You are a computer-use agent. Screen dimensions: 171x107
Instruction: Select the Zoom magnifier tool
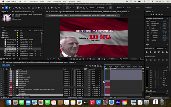tap(13, 8)
